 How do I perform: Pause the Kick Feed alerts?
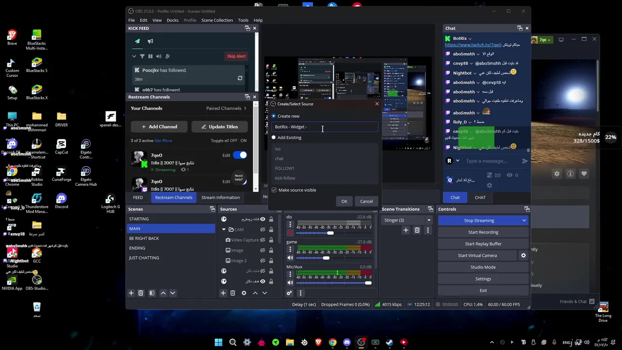[x=150, y=56]
